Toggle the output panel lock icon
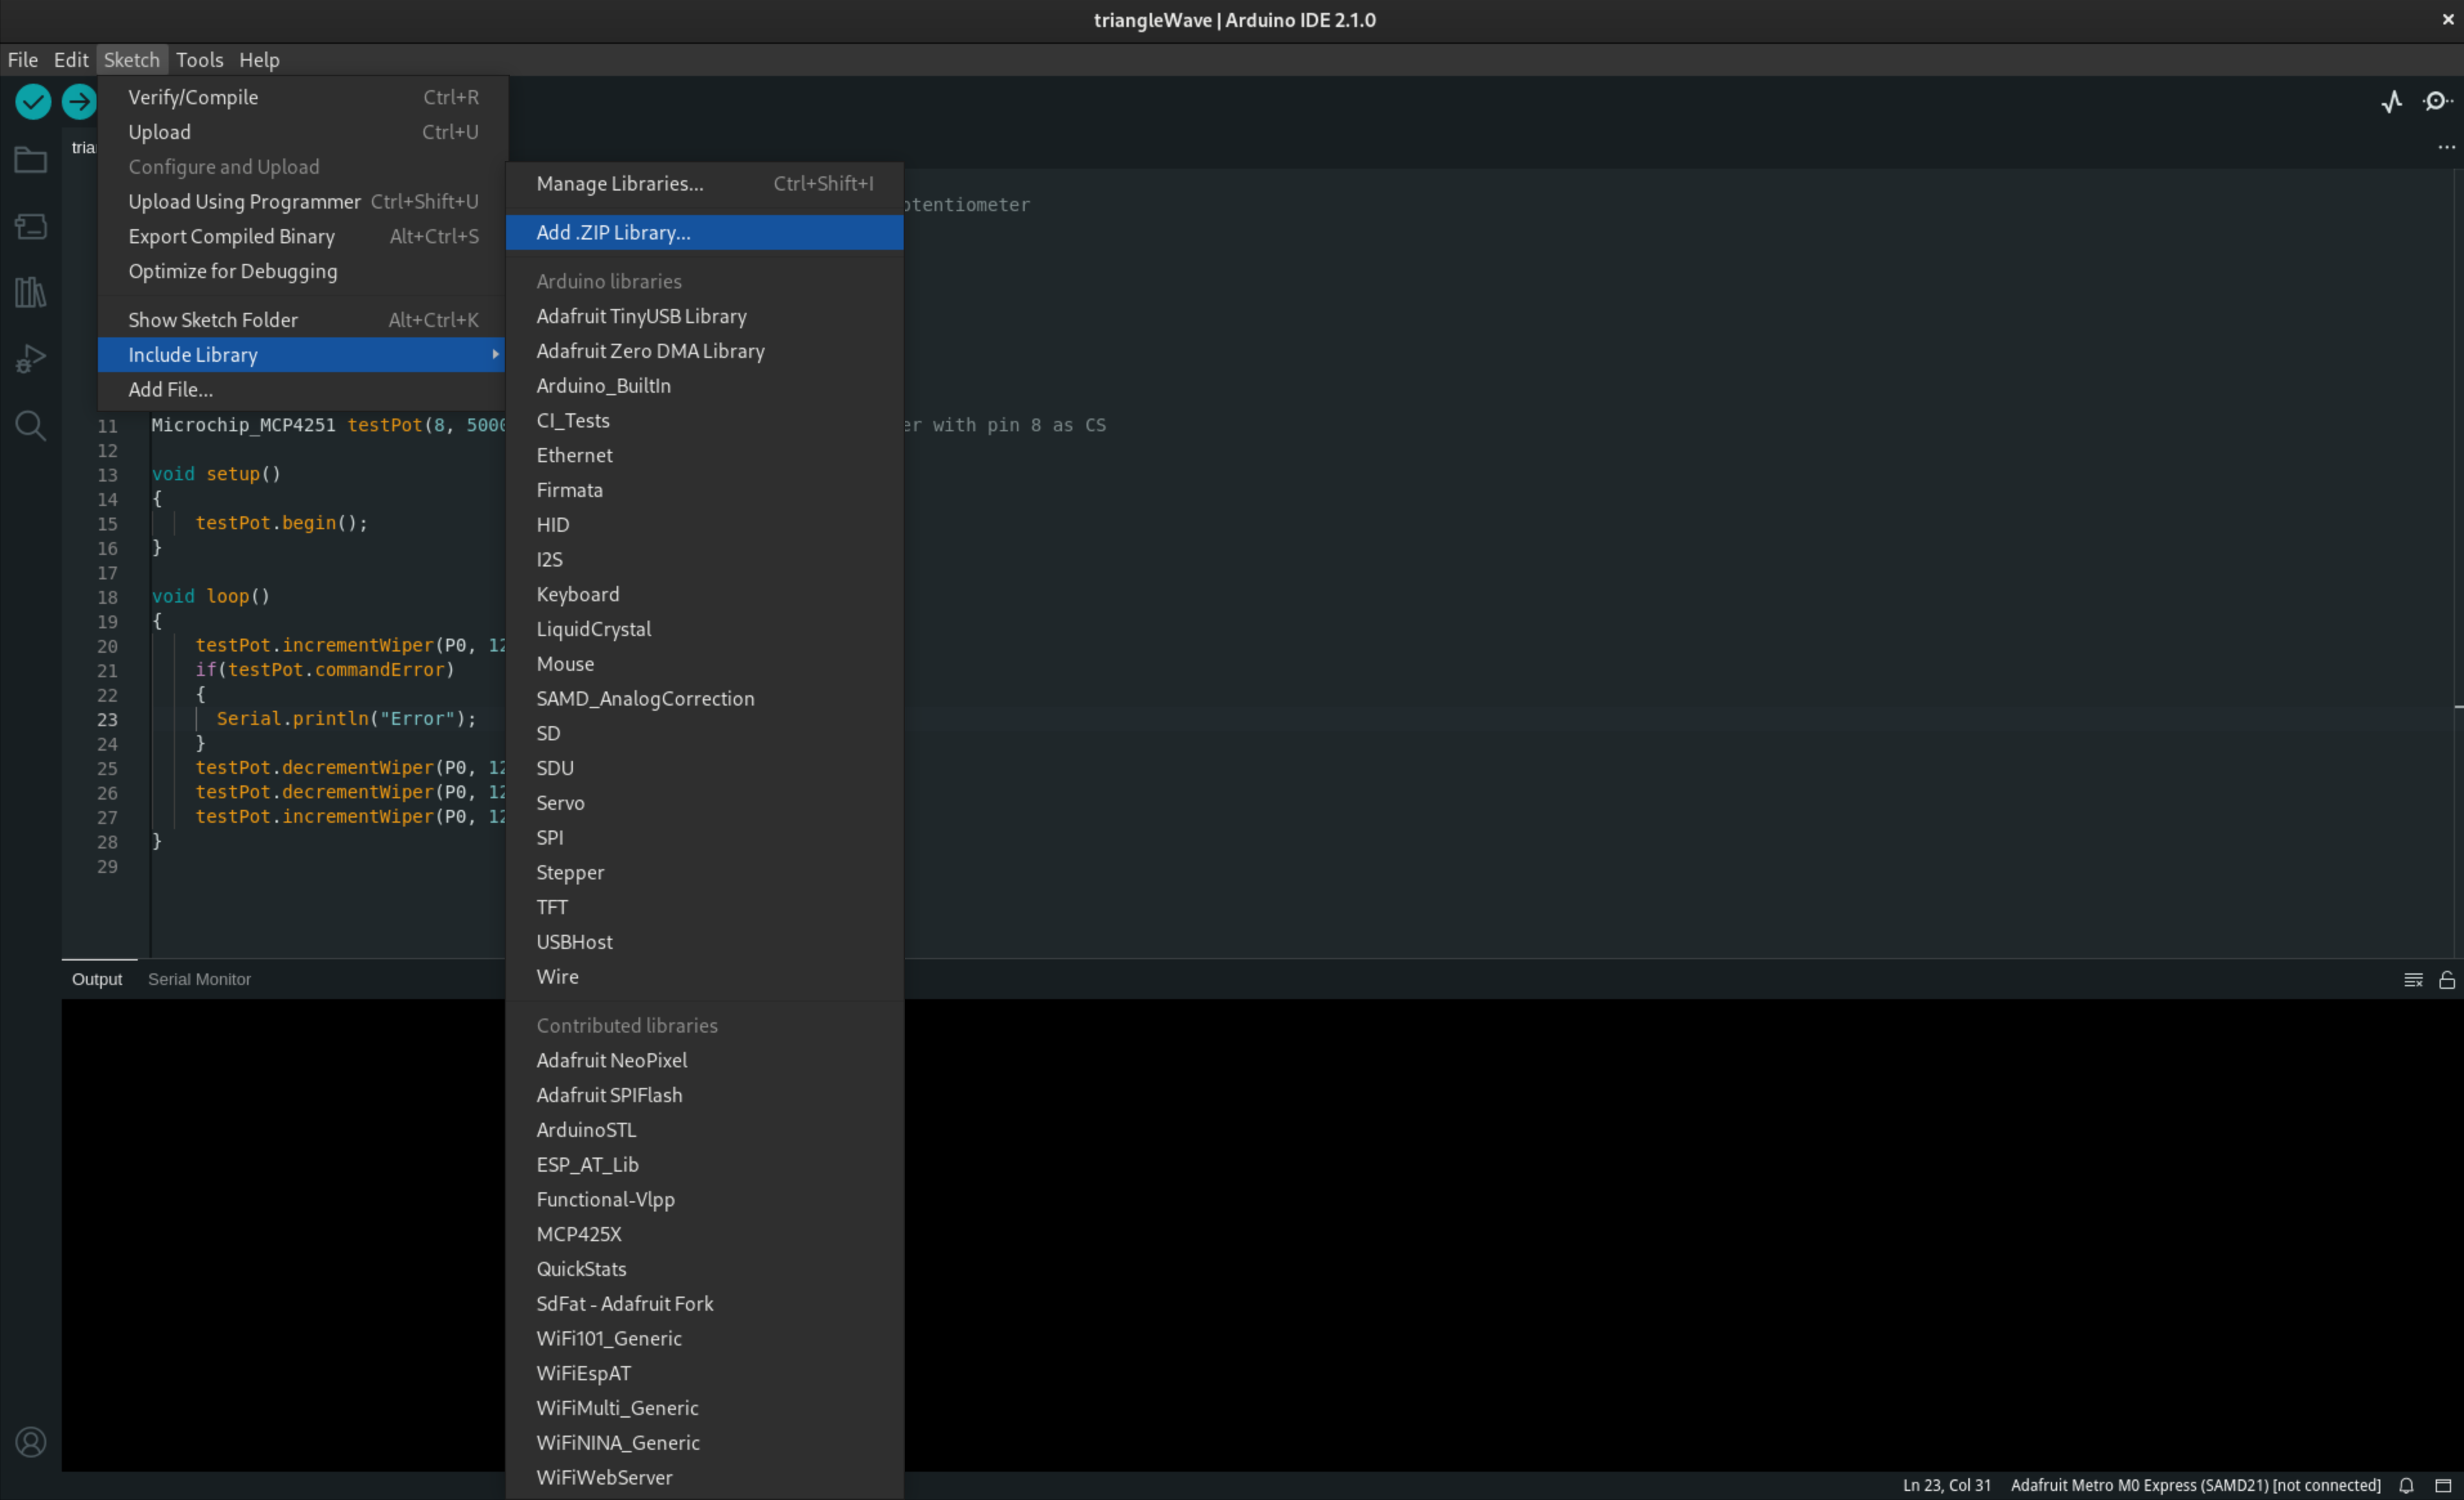Image resolution: width=2464 pixels, height=1500 pixels. pos(2447,979)
